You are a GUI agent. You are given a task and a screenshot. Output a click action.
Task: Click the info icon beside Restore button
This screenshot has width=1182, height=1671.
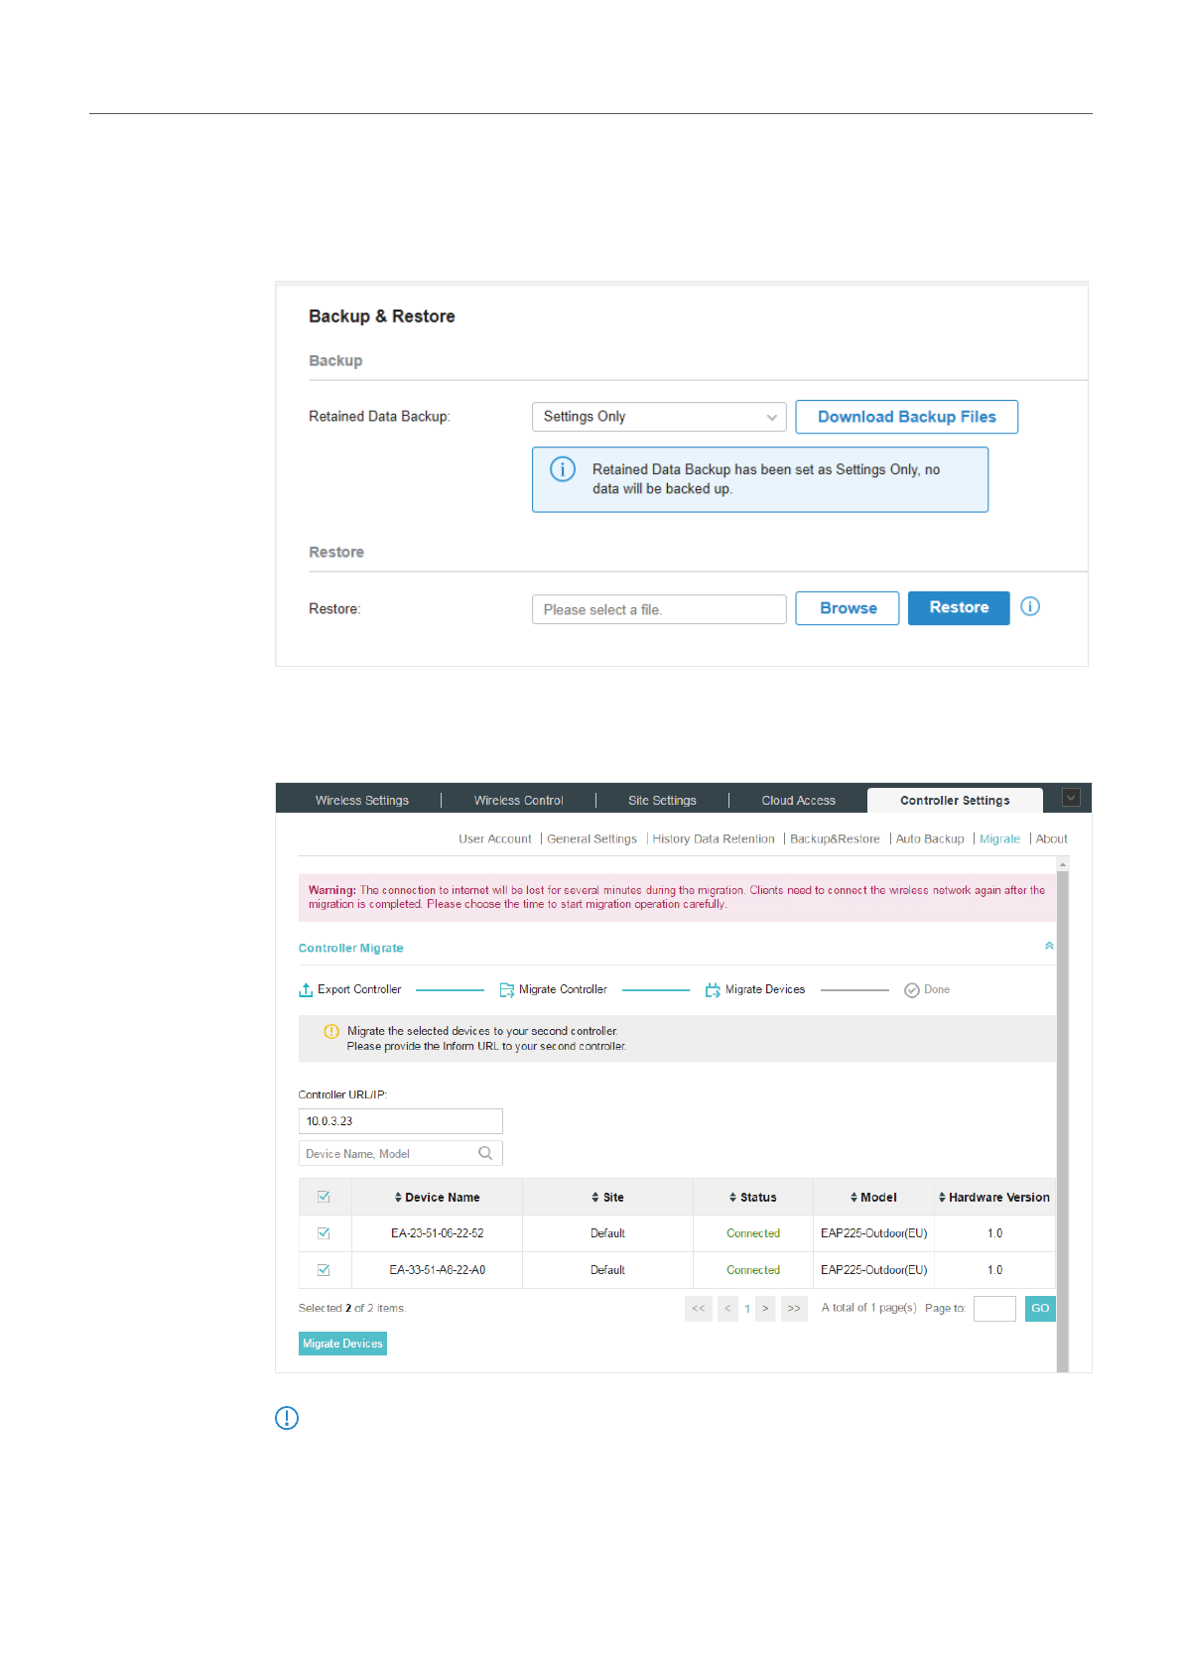coord(1030,606)
